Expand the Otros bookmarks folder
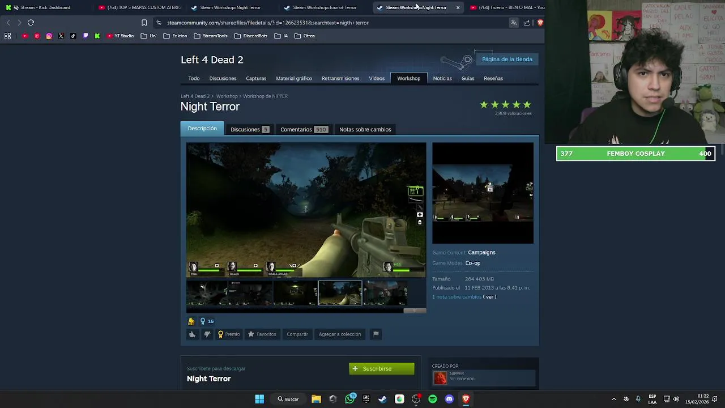The width and height of the screenshot is (725, 408). 305,36
